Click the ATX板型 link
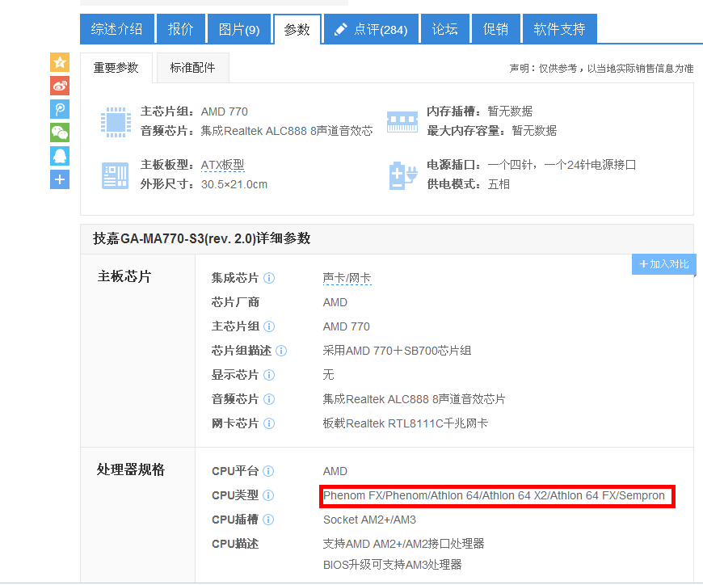 click(x=223, y=165)
